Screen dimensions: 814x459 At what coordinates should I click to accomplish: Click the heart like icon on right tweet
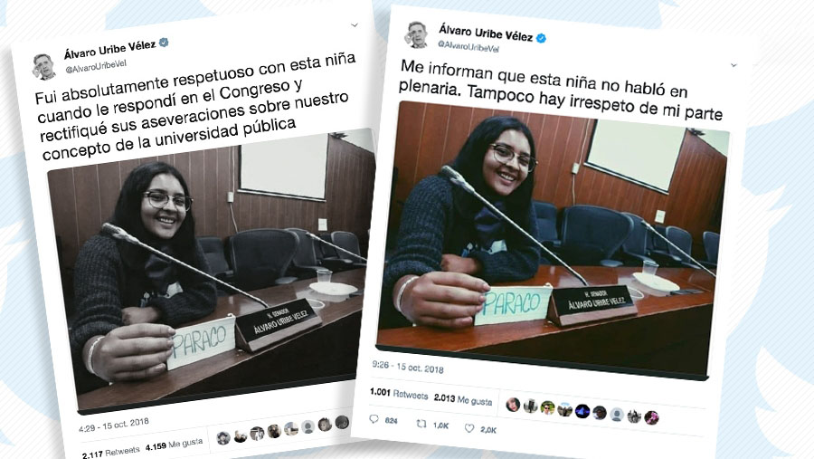pyautogui.click(x=469, y=428)
